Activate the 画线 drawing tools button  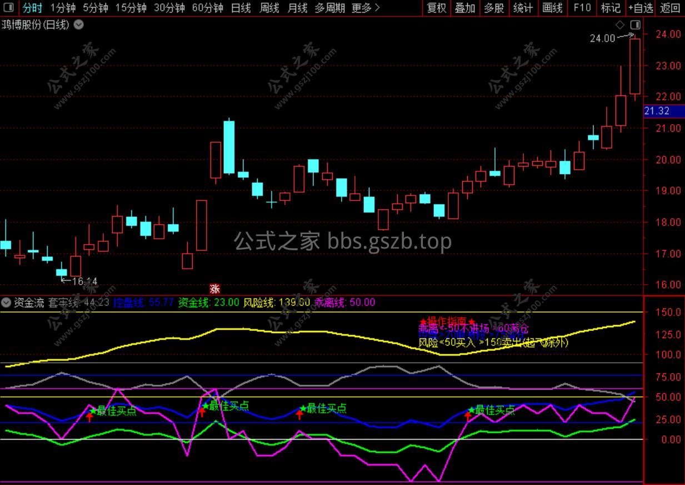pyautogui.click(x=552, y=8)
